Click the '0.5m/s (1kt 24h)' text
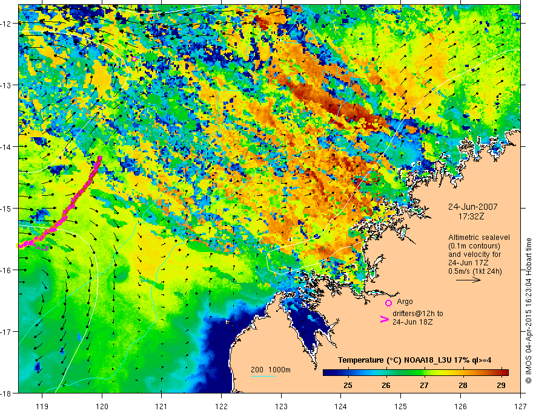The image size is (533, 411). [475, 271]
